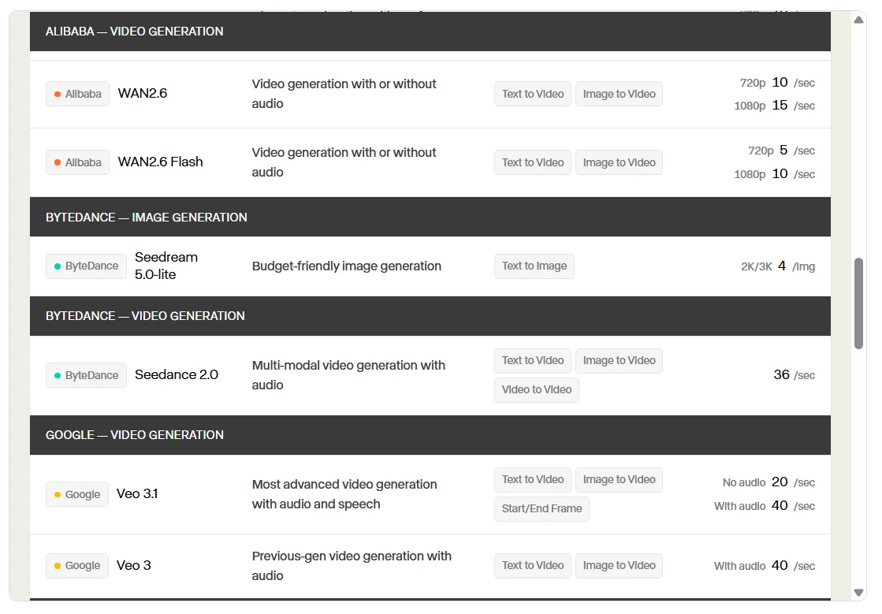This screenshot has width=882, height=614.
Task: Click the scrollbar up arrow
Action: [858, 20]
